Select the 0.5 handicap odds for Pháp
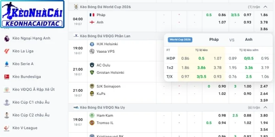The height and width of the screenshot is (137, 275). pyautogui.click(x=209, y=15)
